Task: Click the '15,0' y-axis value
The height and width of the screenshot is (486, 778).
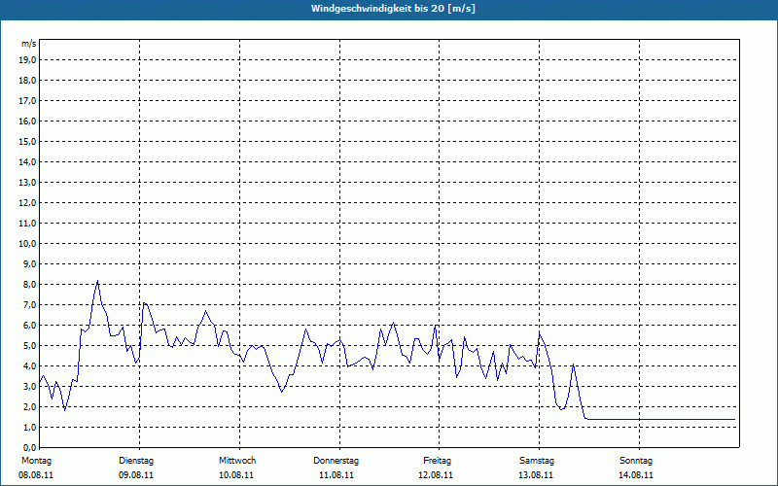Action: coord(29,141)
